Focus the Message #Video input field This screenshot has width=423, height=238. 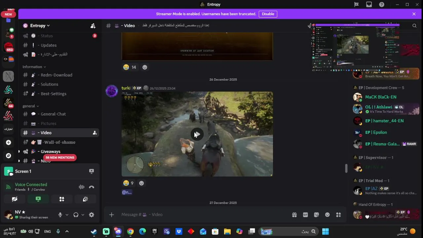tap(203, 215)
